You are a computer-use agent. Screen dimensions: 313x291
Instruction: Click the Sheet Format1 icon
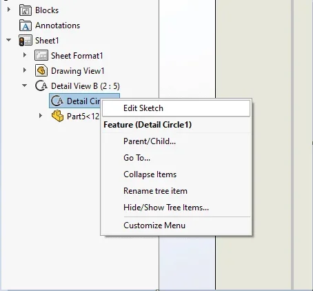(x=41, y=56)
